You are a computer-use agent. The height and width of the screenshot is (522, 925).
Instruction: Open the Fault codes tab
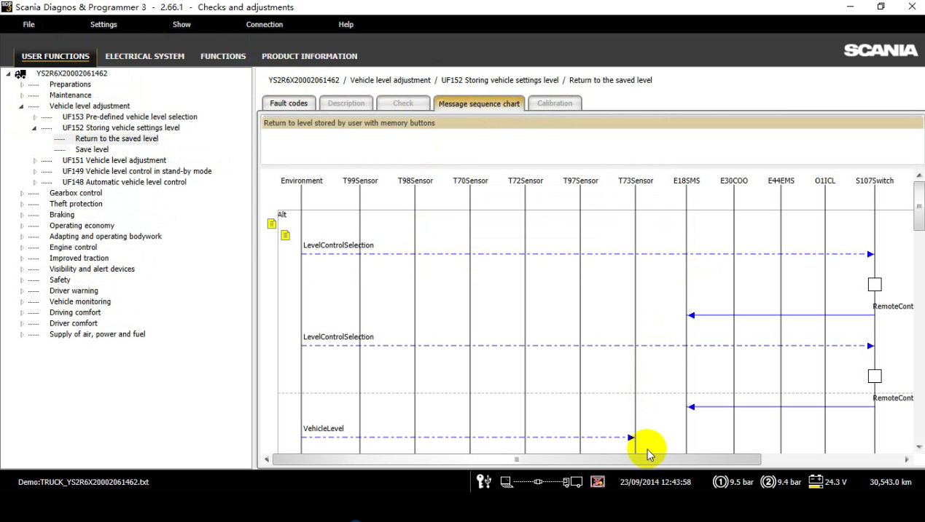point(289,103)
